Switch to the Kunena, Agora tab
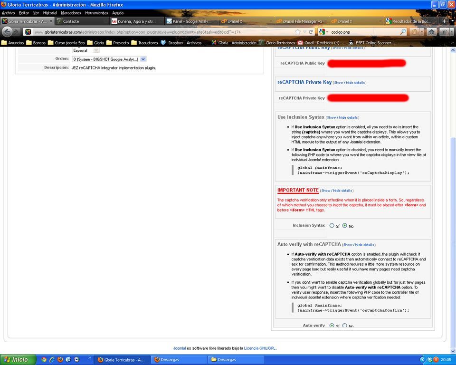 click(137, 21)
